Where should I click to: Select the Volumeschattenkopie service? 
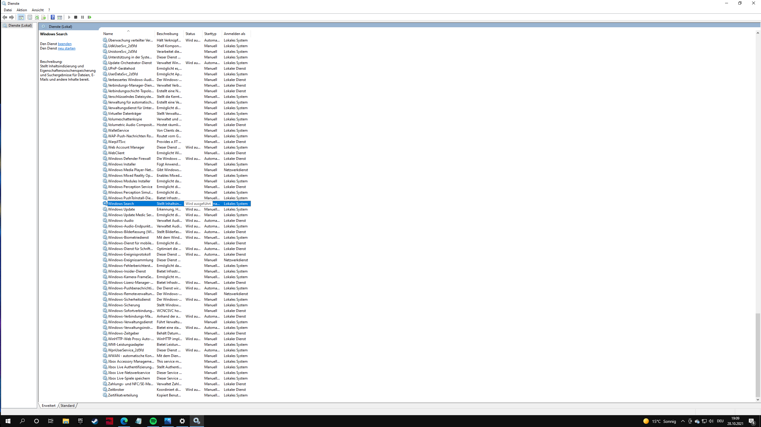(x=177, y=119)
